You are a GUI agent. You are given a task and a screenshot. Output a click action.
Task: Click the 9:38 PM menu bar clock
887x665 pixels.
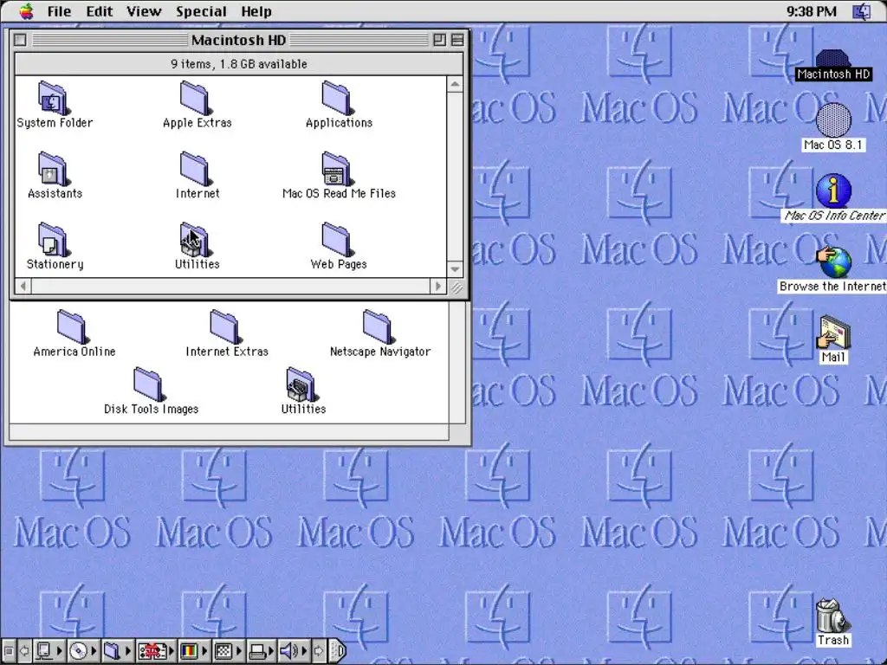click(x=811, y=11)
